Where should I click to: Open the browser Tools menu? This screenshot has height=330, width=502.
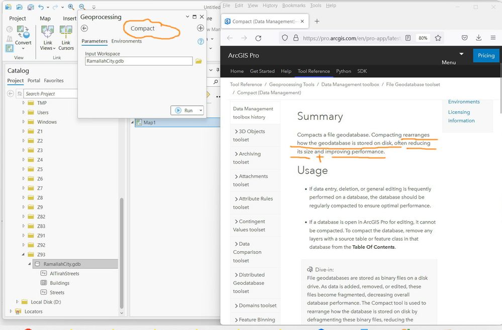(316, 6)
